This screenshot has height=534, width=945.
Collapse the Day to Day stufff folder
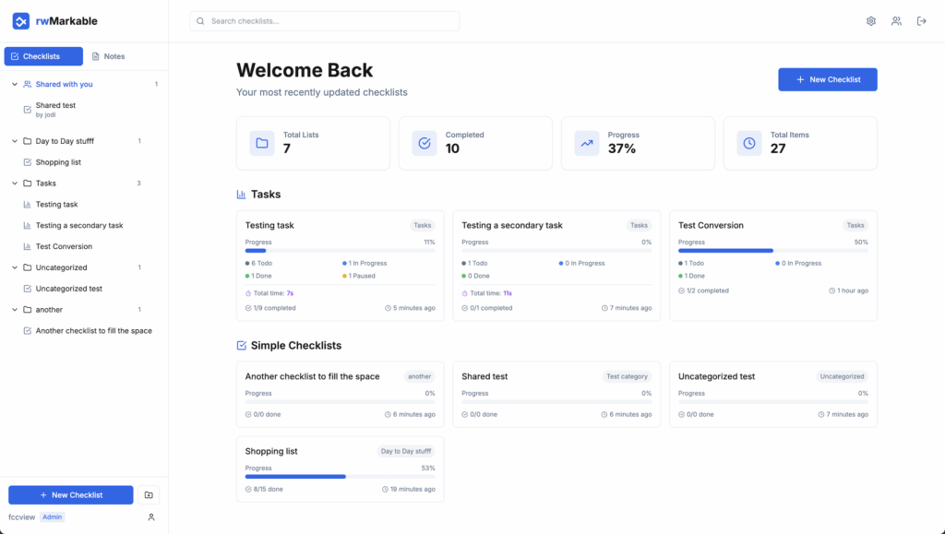(x=15, y=141)
